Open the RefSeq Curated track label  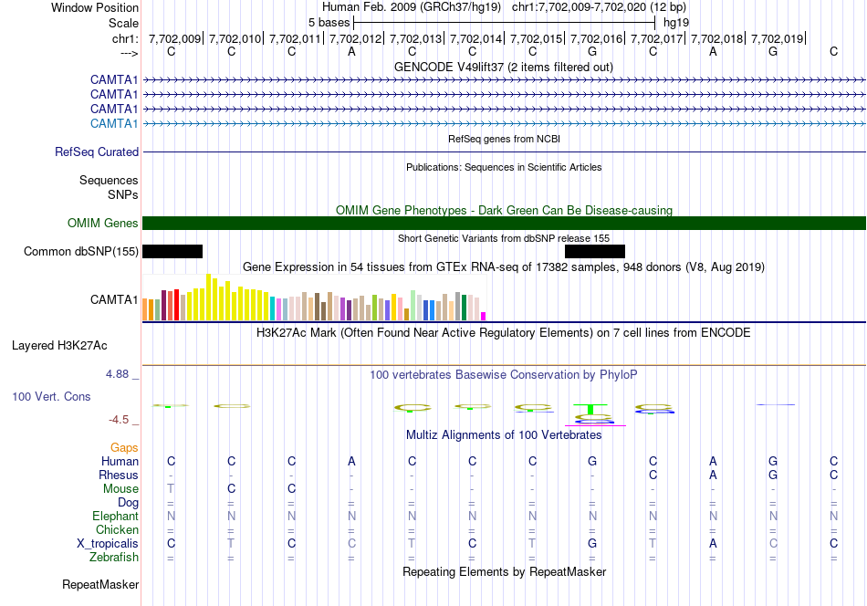(96, 151)
